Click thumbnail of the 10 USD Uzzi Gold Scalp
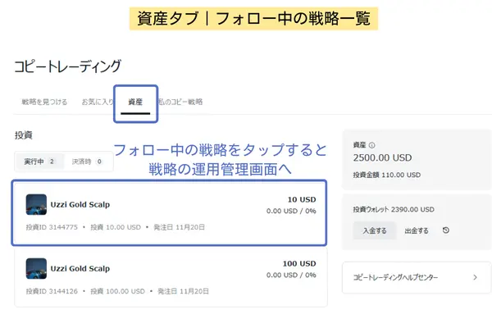This screenshot has height=328, width=492. click(36, 204)
